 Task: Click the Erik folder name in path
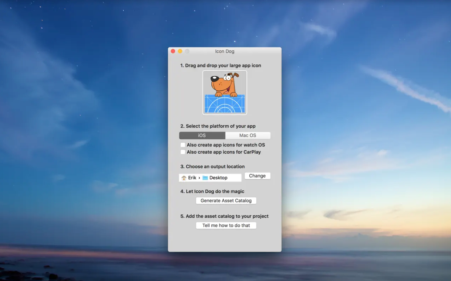coord(192,178)
